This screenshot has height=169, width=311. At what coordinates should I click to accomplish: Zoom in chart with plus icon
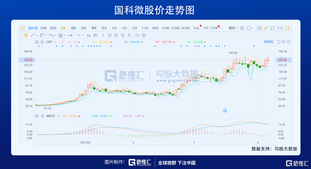tap(288, 42)
